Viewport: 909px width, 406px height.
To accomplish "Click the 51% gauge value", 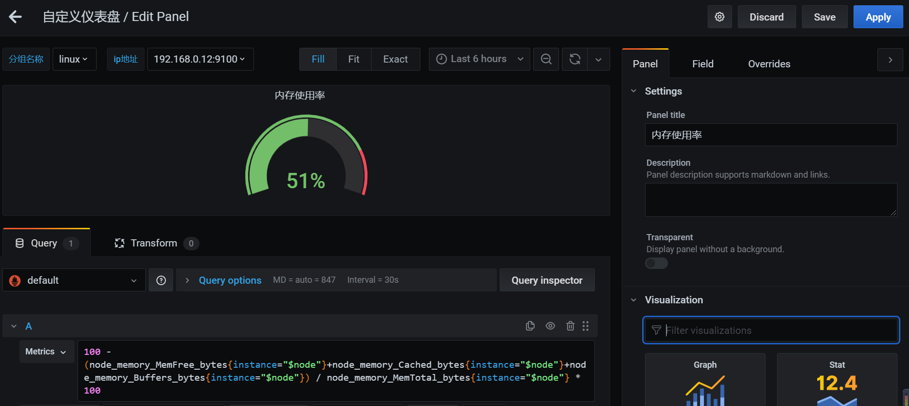I will pos(306,181).
